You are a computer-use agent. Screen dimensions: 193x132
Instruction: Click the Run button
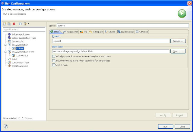[x=166, y=127]
